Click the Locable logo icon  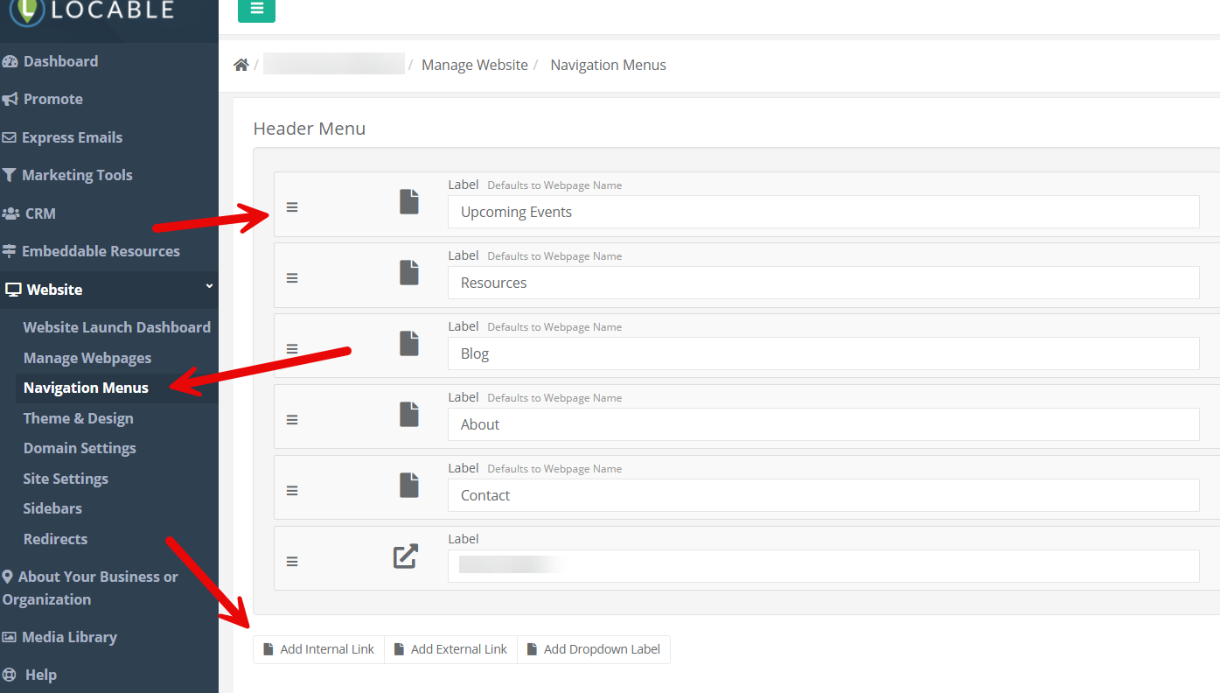point(26,10)
